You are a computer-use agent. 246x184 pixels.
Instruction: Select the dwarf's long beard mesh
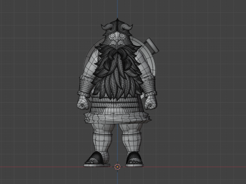point(117,73)
